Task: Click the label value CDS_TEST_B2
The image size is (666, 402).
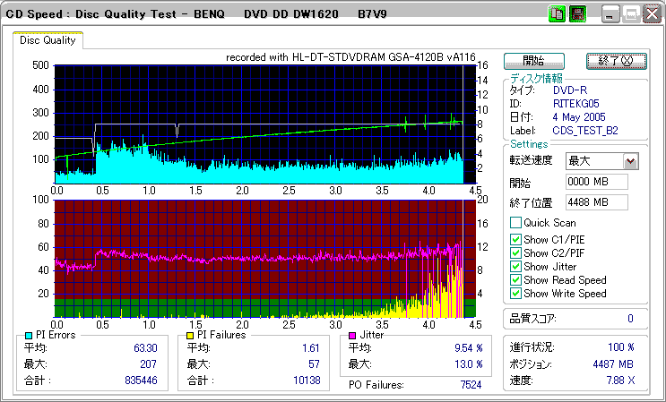Action: click(x=585, y=131)
